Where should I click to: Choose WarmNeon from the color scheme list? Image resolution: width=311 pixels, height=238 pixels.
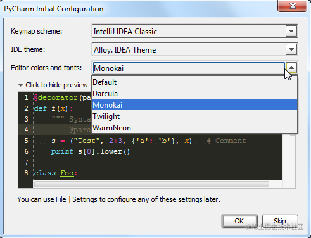pos(194,128)
